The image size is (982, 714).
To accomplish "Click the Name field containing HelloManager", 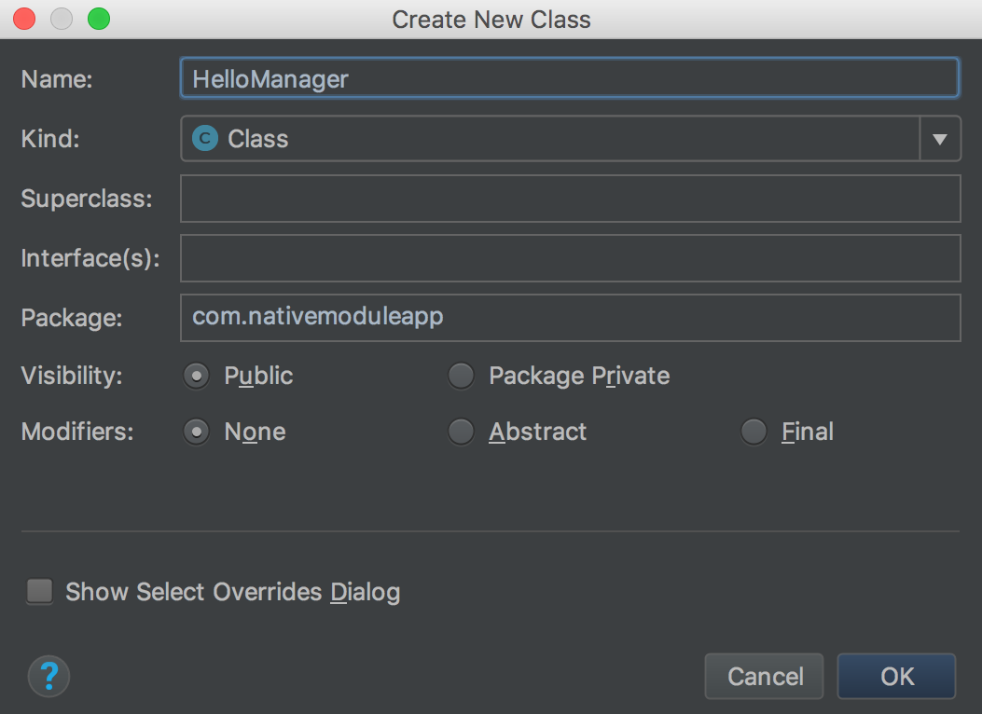I will coord(569,78).
